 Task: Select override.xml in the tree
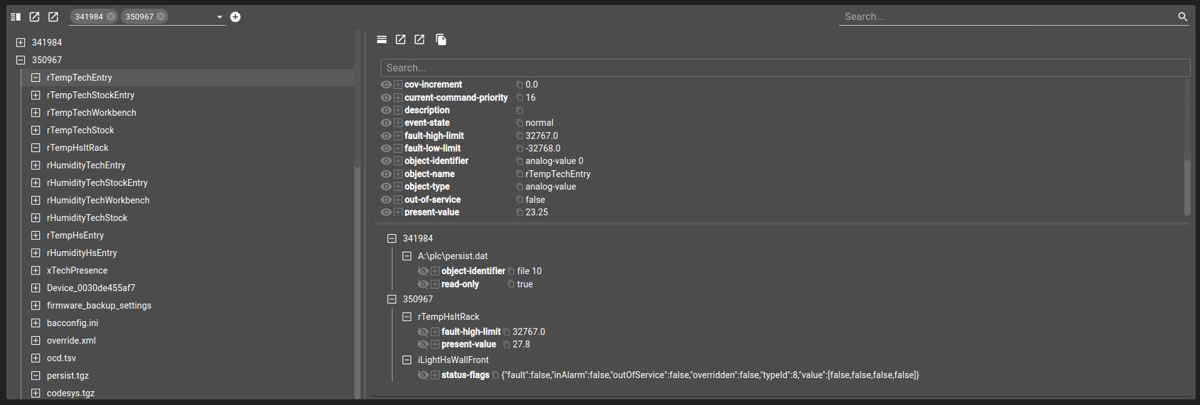(x=71, y=341)
